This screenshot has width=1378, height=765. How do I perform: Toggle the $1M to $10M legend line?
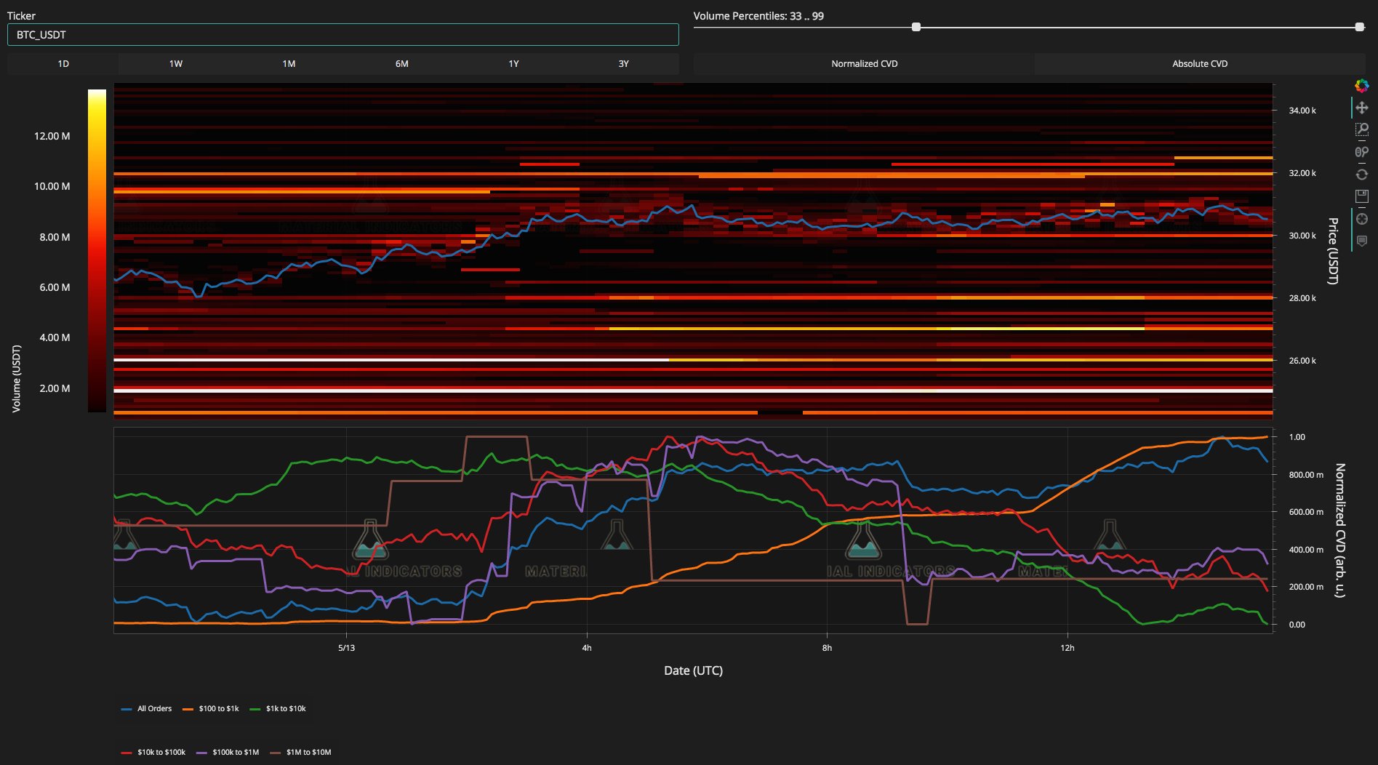pyautogui.click(x=300, y=752)
